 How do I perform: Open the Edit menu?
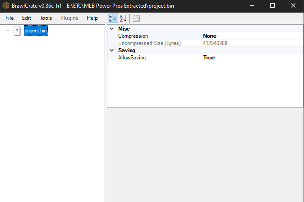pyautogui.click(x=27, y=18)
